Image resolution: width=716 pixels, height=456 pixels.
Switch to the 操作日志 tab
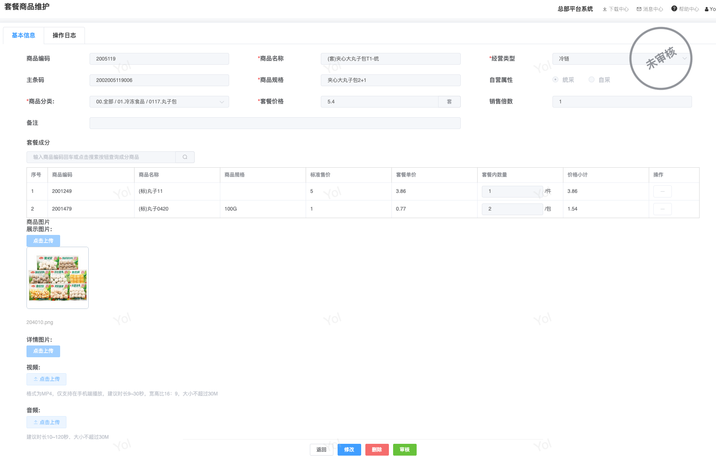point(64,35)
